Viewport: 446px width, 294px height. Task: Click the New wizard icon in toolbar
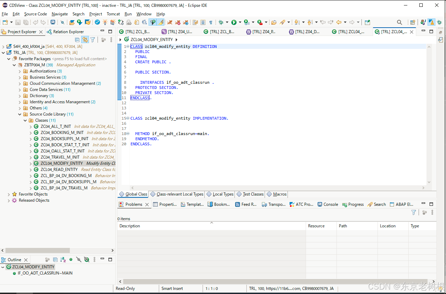4,22
